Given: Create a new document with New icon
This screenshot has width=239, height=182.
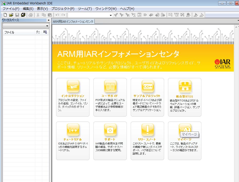Looking at the screenshot, I should pos(5,15).
